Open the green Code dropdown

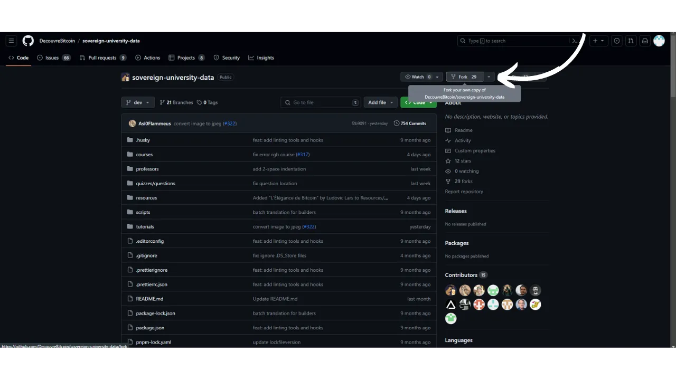418,102
